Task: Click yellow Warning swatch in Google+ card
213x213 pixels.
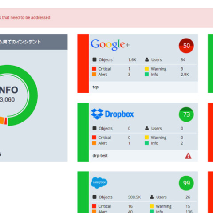Action: (x=147, y=69)
